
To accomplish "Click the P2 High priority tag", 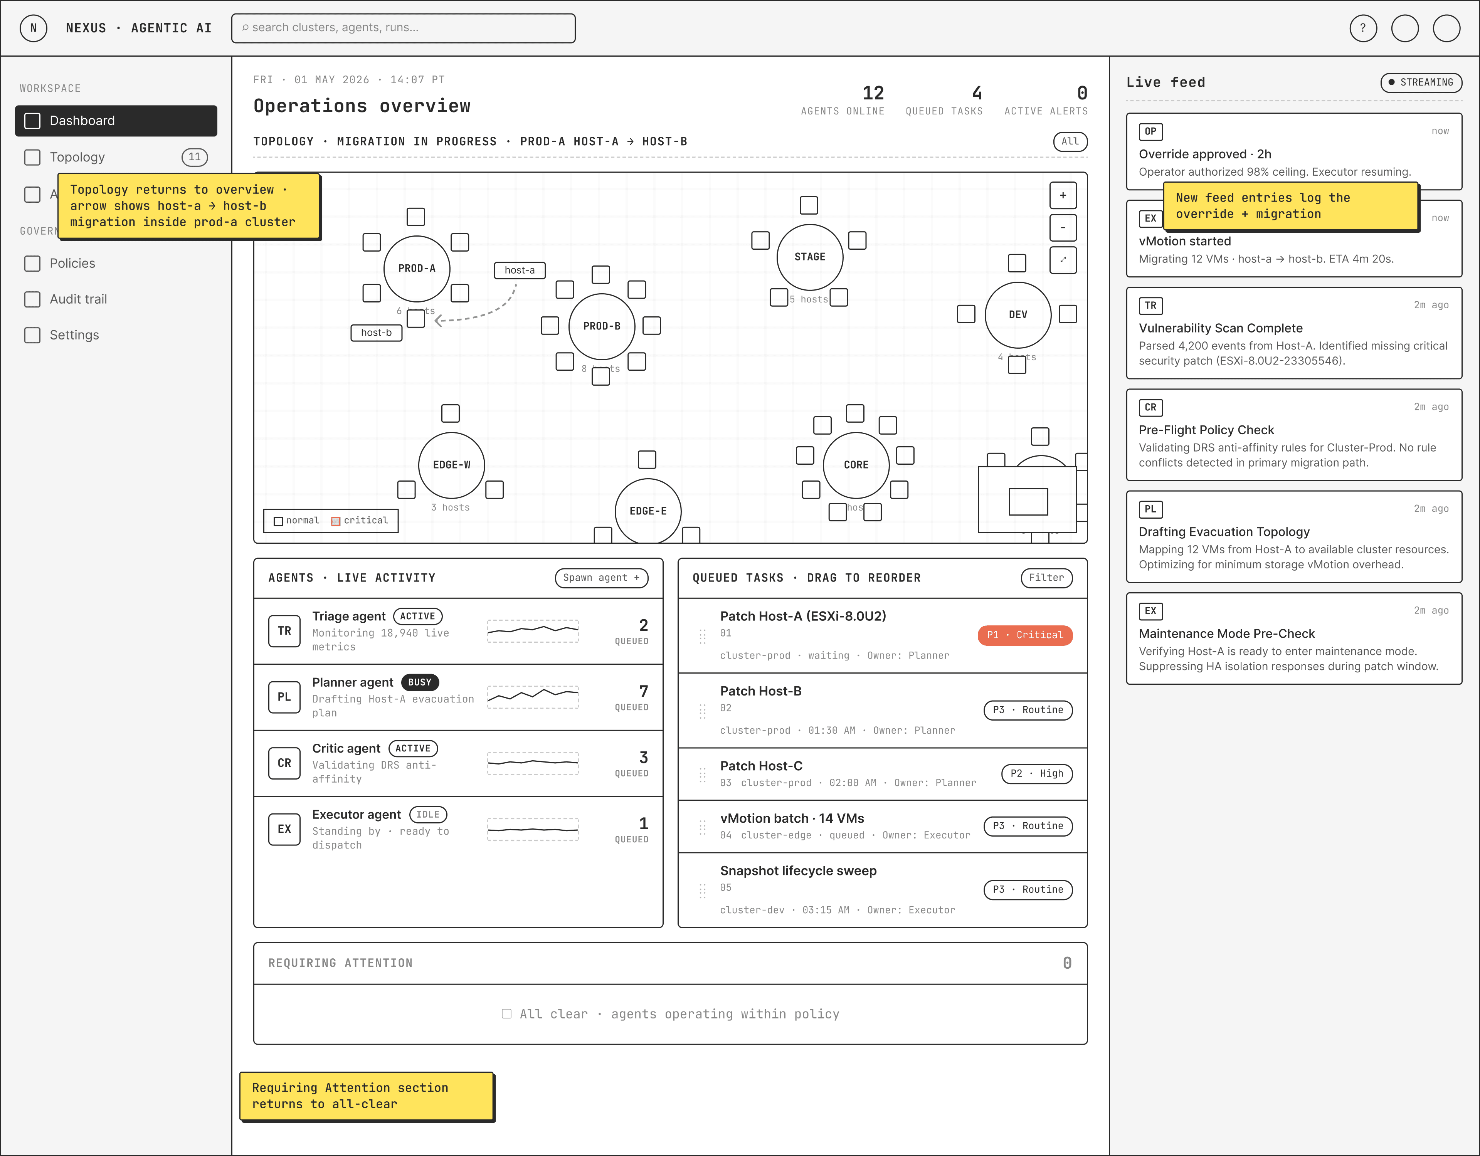I will [1037, 774].
